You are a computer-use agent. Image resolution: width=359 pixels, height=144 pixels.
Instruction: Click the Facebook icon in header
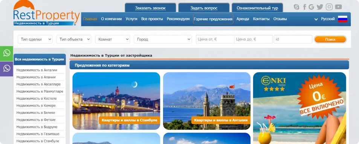[x=304, y=7]
